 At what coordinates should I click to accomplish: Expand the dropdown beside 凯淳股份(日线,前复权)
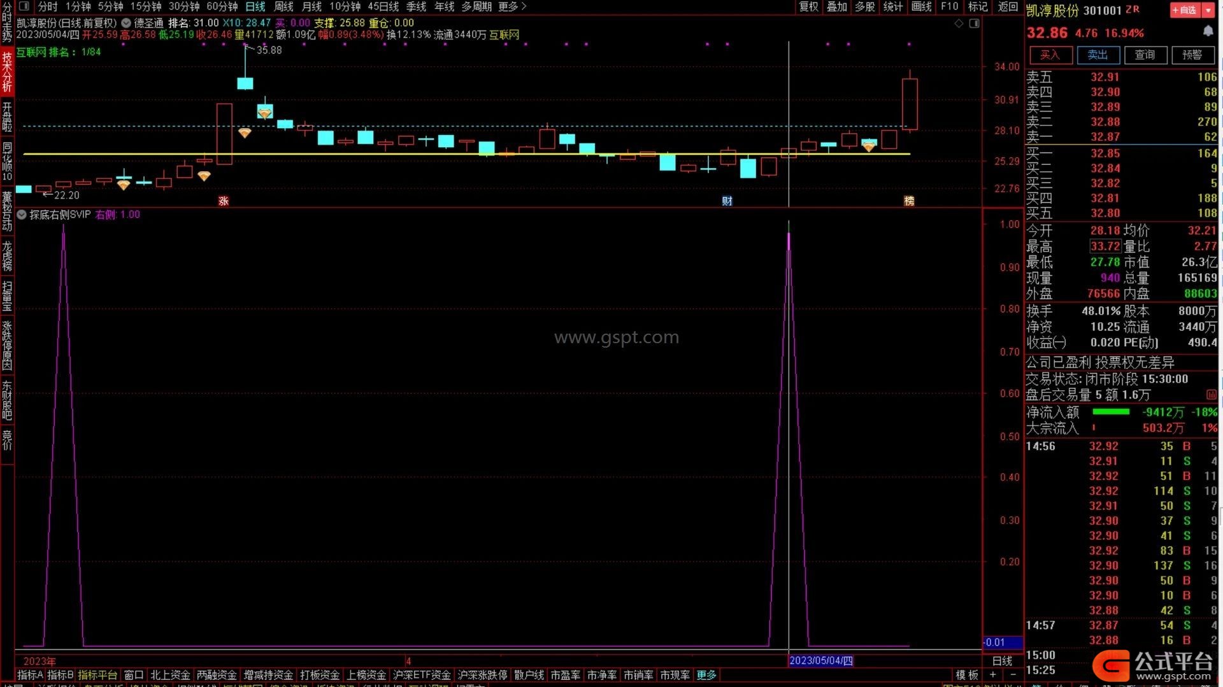coord(126,23)
